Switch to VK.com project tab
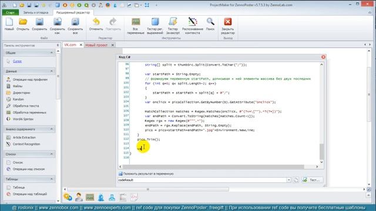The image size is (376, 211). click(x=70, y=45)
